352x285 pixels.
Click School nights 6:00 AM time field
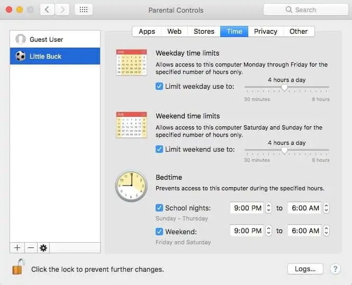coord(305,208)
